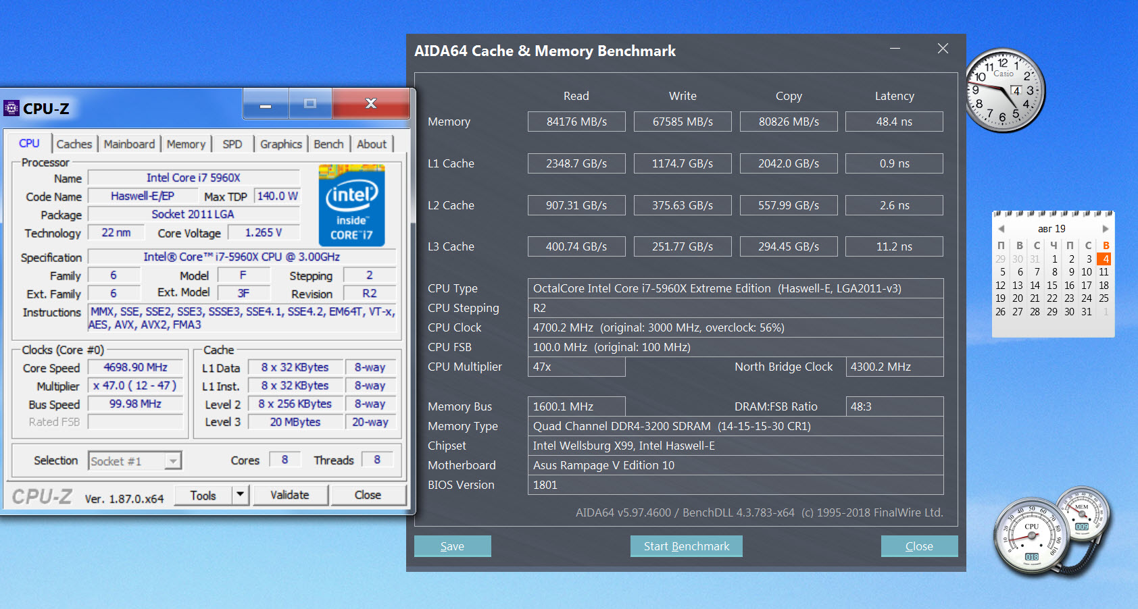The width and height of the screenshot is (1138, 609).
Task: Click the Memory Type DDR4-3200 field
Action: tap(735, 426)
